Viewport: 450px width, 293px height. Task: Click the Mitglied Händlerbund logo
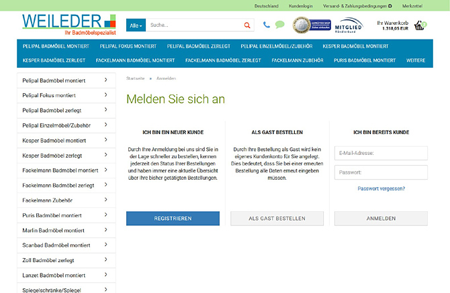pyautogui.click(x=348, y=25)
